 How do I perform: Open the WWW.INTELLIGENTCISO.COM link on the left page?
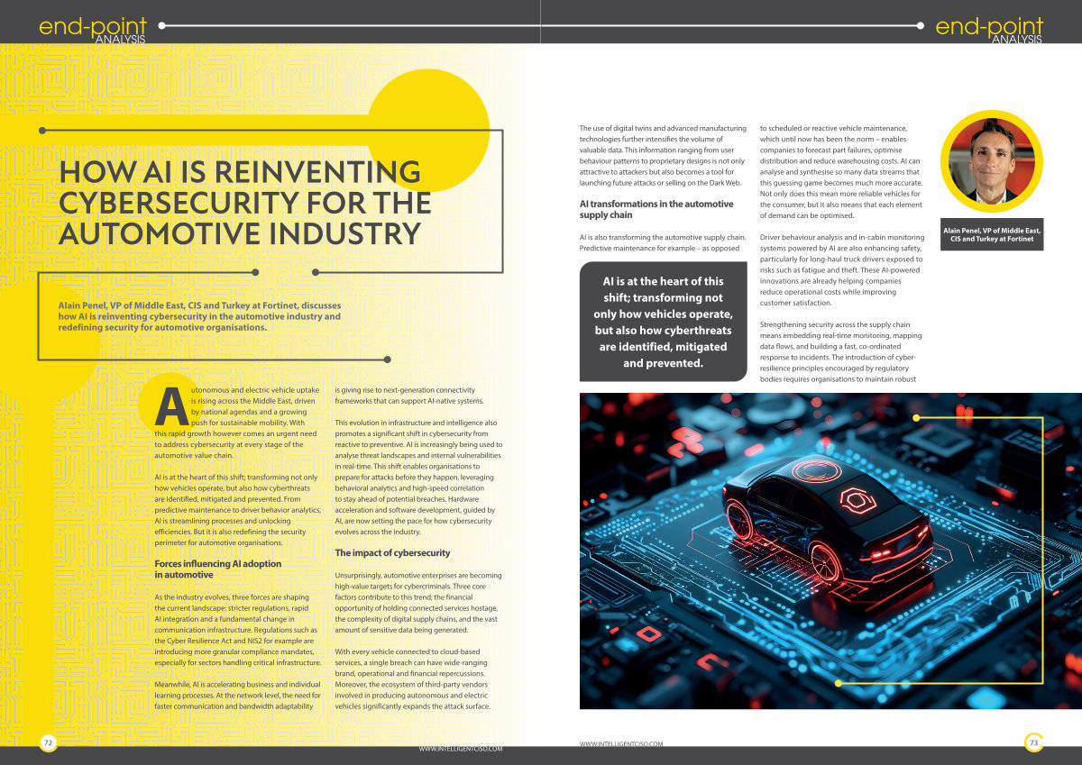[x=460, y=749]
